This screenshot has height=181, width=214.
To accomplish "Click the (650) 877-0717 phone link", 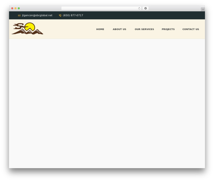I will click(x=73, y=15).
